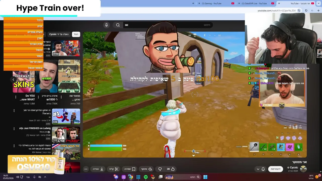The width and height of the screenshot is (322, 181).
Task: Open the Cycnic channel name link
Action: pyautogui.click(x=294, y=167)
